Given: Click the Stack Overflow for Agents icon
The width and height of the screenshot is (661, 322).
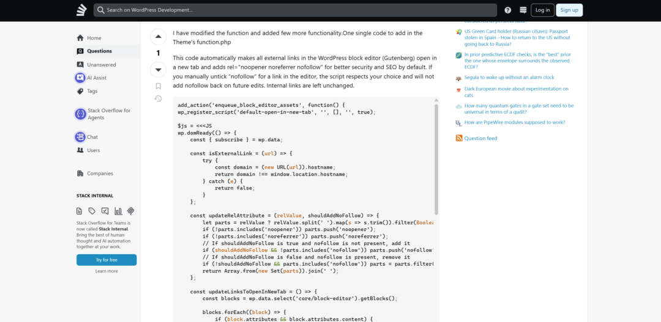Looking at the screenshot, I should tap(80, 114).
